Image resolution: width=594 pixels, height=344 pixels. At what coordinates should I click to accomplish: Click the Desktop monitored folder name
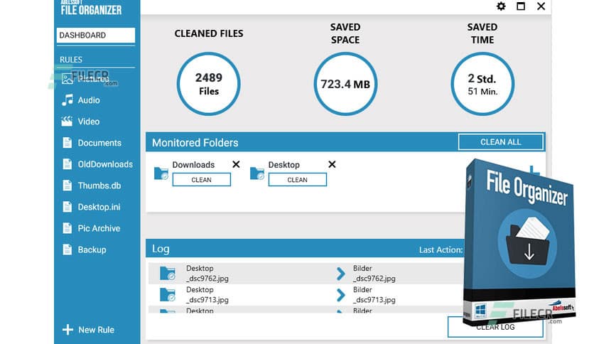pos(284,165)
